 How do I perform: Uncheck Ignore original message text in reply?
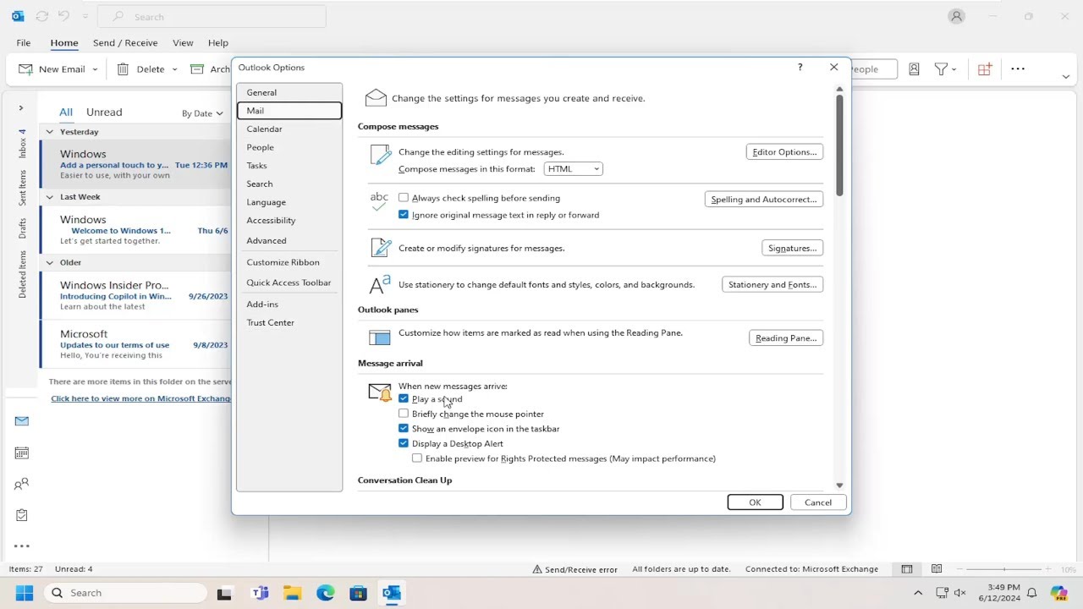pyautogui.click(x=404, y=215)
